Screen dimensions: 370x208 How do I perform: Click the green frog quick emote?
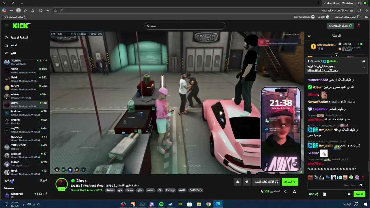pyautogui.click(x=351, y=177)
